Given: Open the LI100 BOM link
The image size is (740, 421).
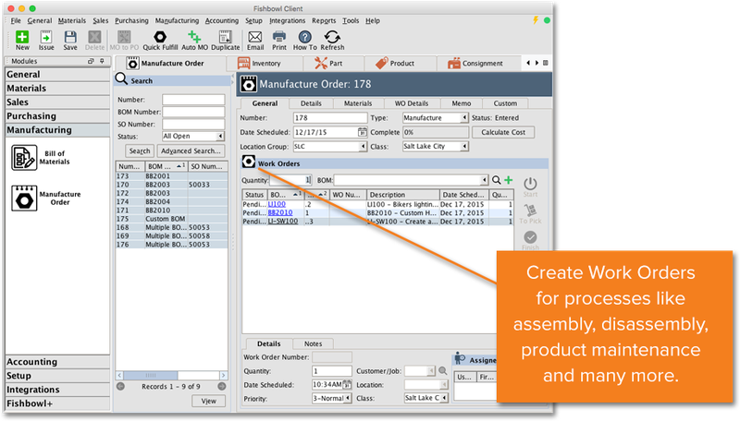Looking at the screenshot, I should [x=277, y=204].
